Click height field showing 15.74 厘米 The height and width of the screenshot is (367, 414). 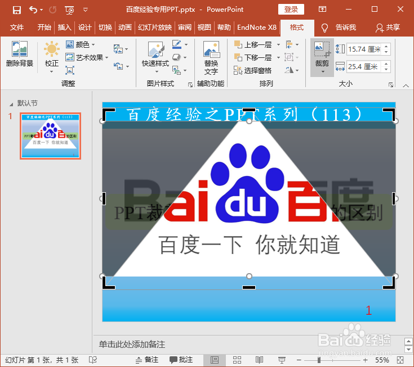[364, 49]
